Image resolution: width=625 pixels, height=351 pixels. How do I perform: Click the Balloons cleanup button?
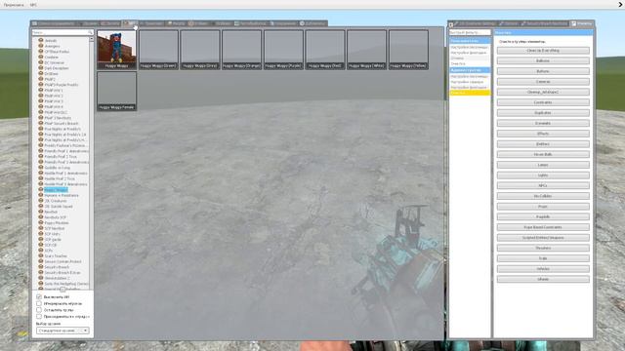point(543,60)
